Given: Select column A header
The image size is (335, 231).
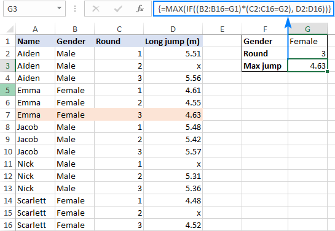Looking at the screenshot, I should click(35, 29).
